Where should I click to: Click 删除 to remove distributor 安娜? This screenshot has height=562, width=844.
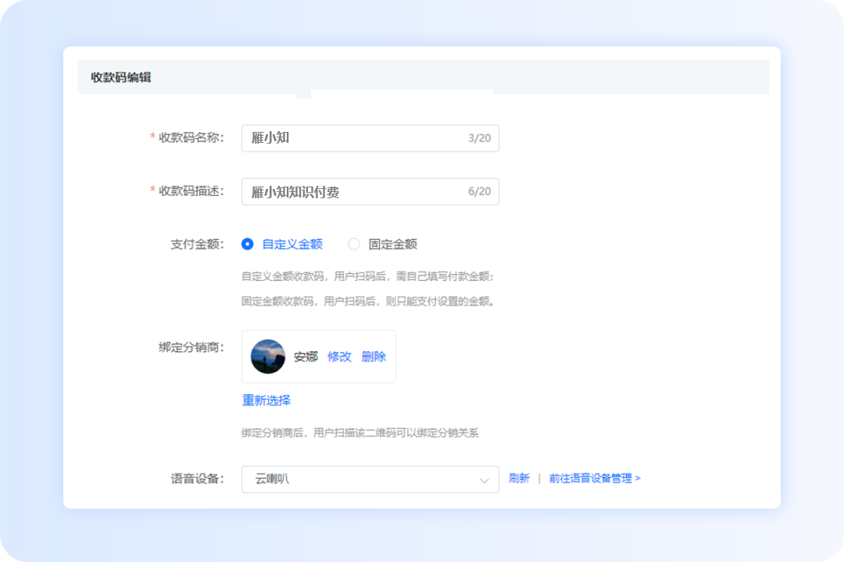click(374, 357)
